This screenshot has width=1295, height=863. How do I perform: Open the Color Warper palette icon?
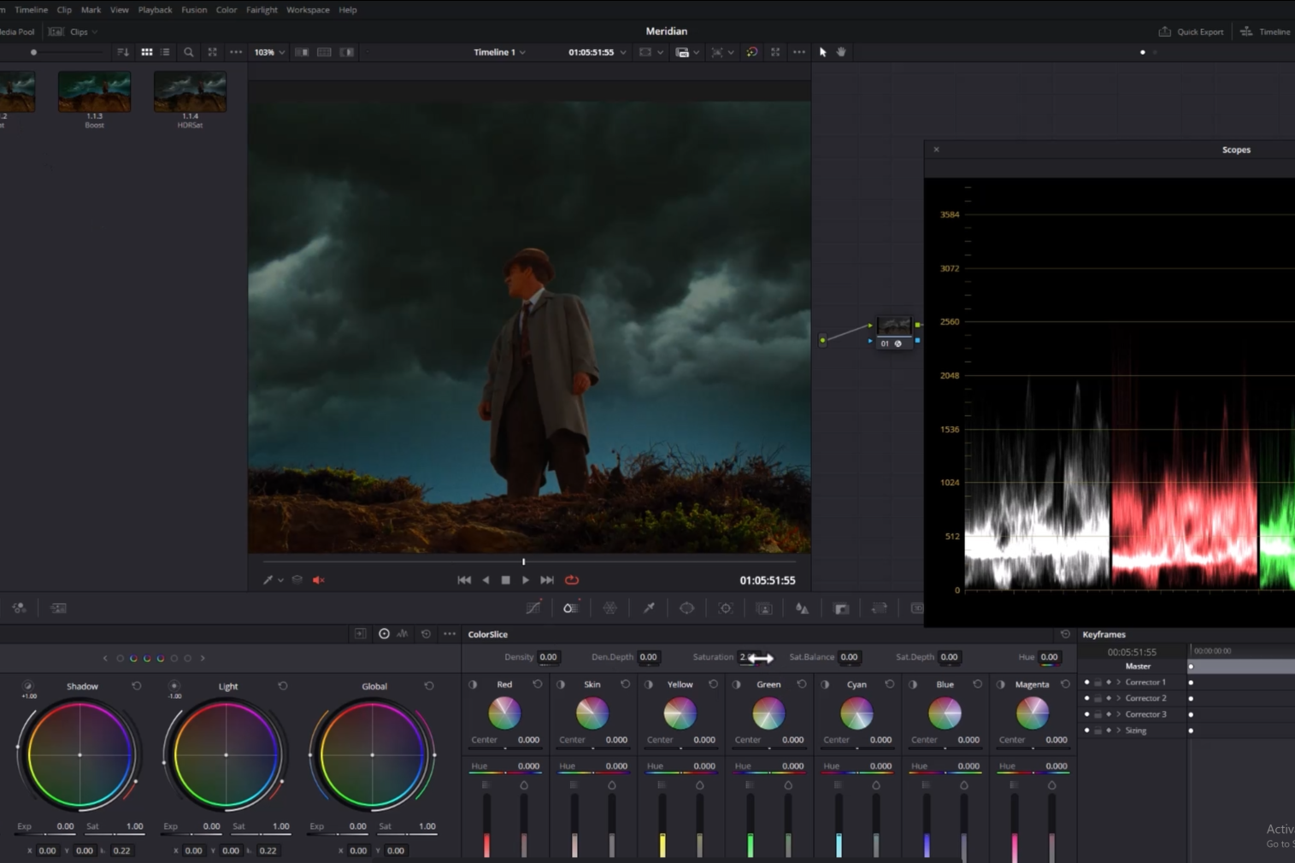610,608
